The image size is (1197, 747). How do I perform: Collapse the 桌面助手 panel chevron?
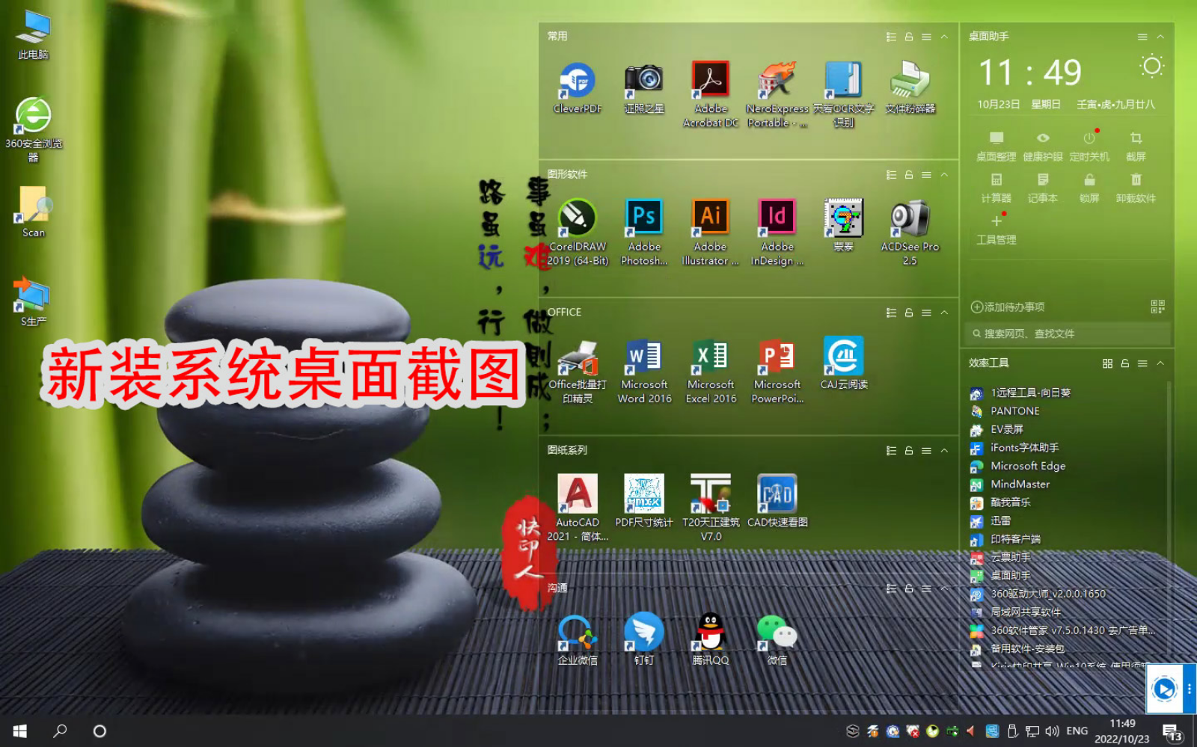click(1160, 37)
